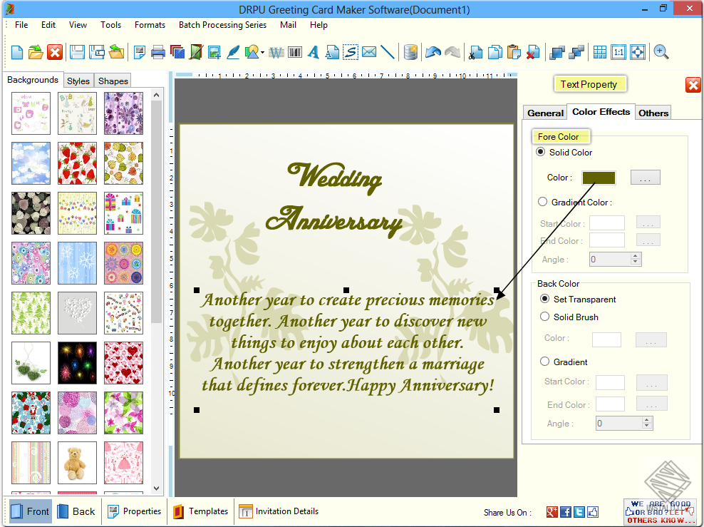The height and width of the screenshot is (527, 704).
Task: Switch to the Others tab
Action: (x=653, y=112)
